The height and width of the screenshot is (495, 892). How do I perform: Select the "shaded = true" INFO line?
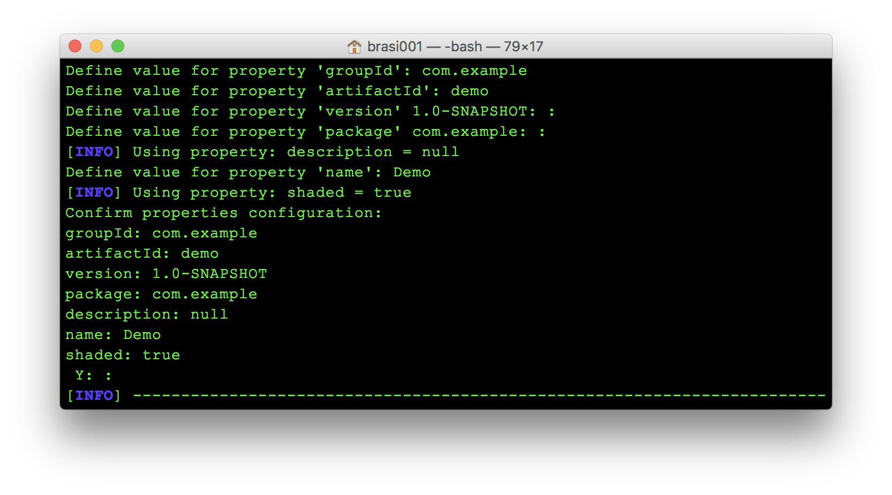pos(238,193)
